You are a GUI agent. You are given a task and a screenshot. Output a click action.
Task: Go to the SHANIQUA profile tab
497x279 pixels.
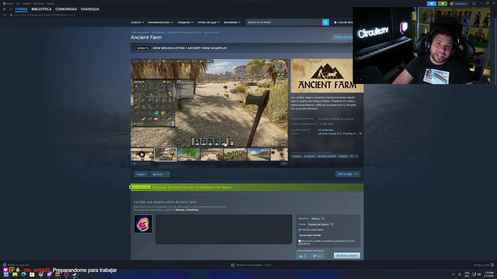click(90, 9)
